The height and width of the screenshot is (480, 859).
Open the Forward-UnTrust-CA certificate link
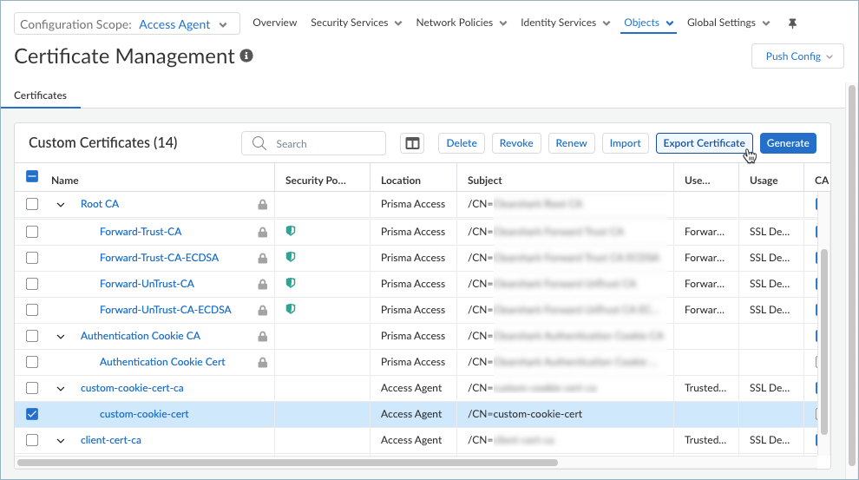coord(147,284)
